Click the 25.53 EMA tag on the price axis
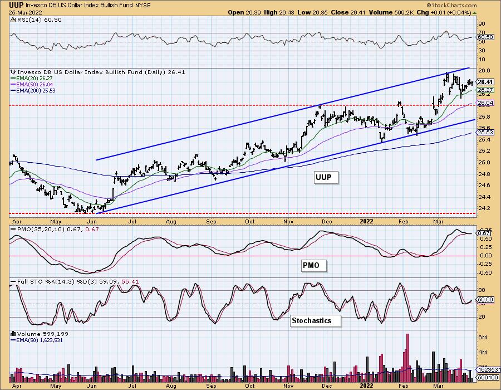 pos(485,133)
